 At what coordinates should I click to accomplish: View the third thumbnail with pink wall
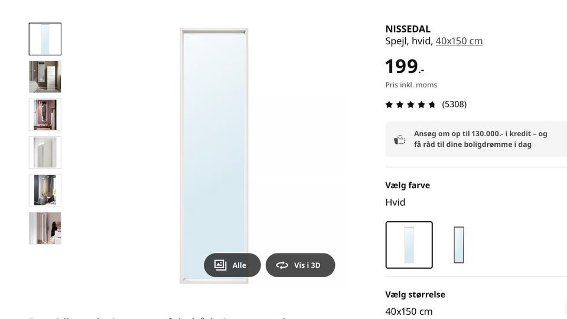tap(45, 114)
